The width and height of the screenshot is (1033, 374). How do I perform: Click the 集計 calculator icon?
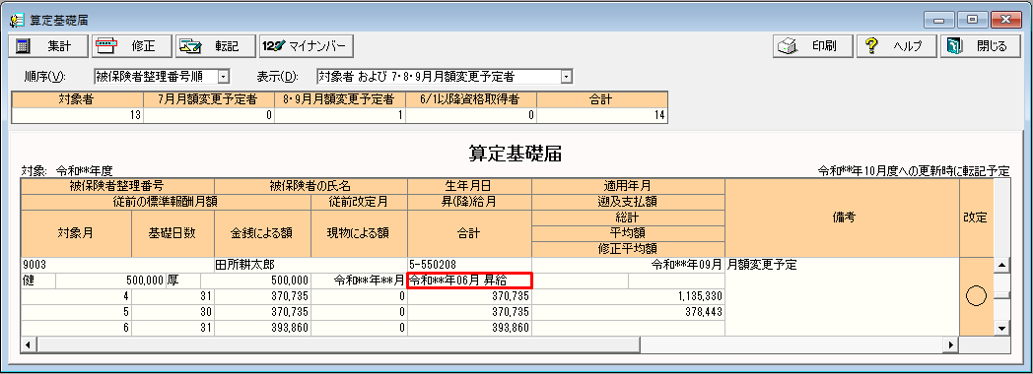(23, 46)
